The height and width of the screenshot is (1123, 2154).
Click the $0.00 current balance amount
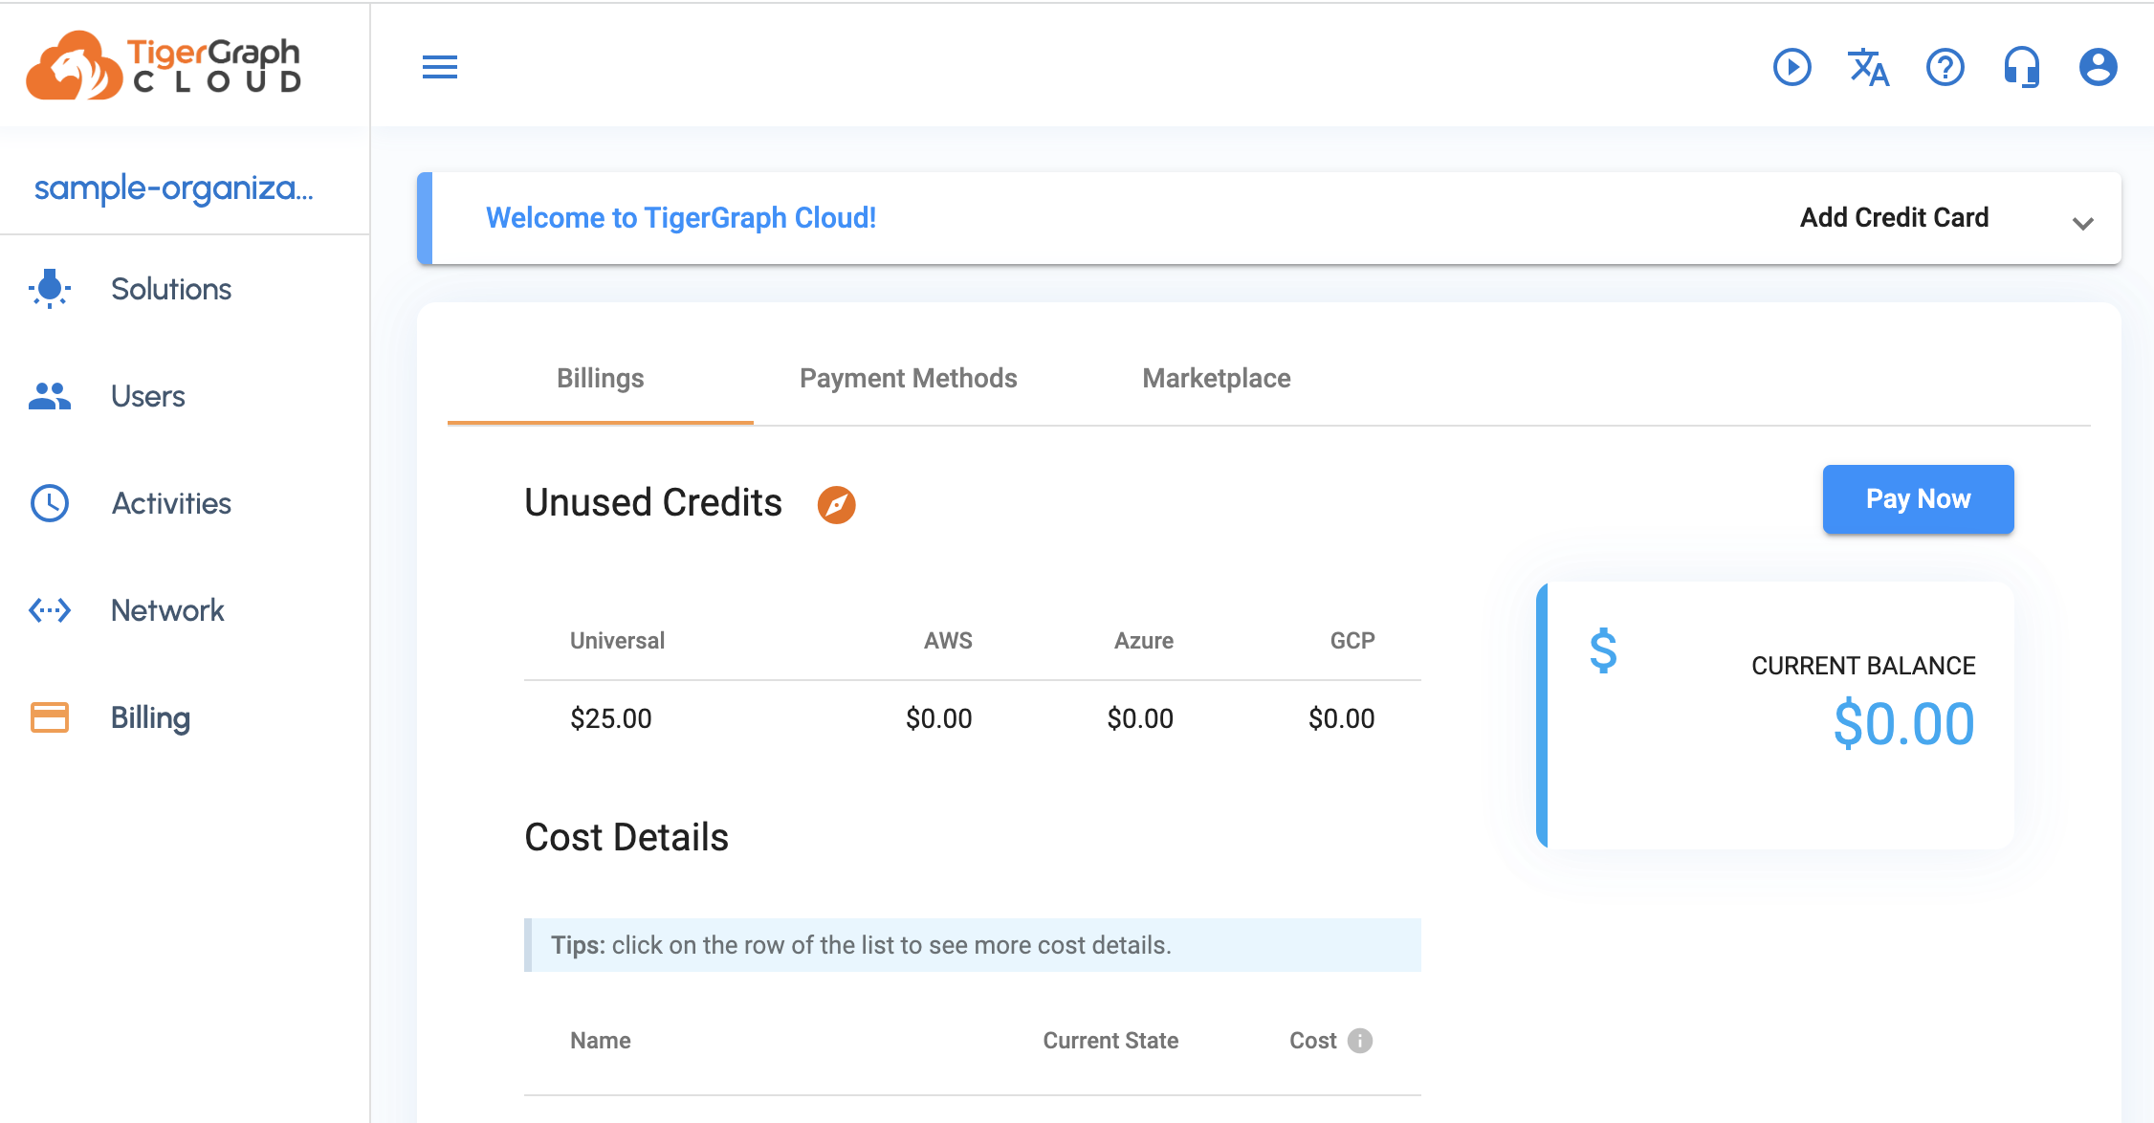click(1903, 724)
